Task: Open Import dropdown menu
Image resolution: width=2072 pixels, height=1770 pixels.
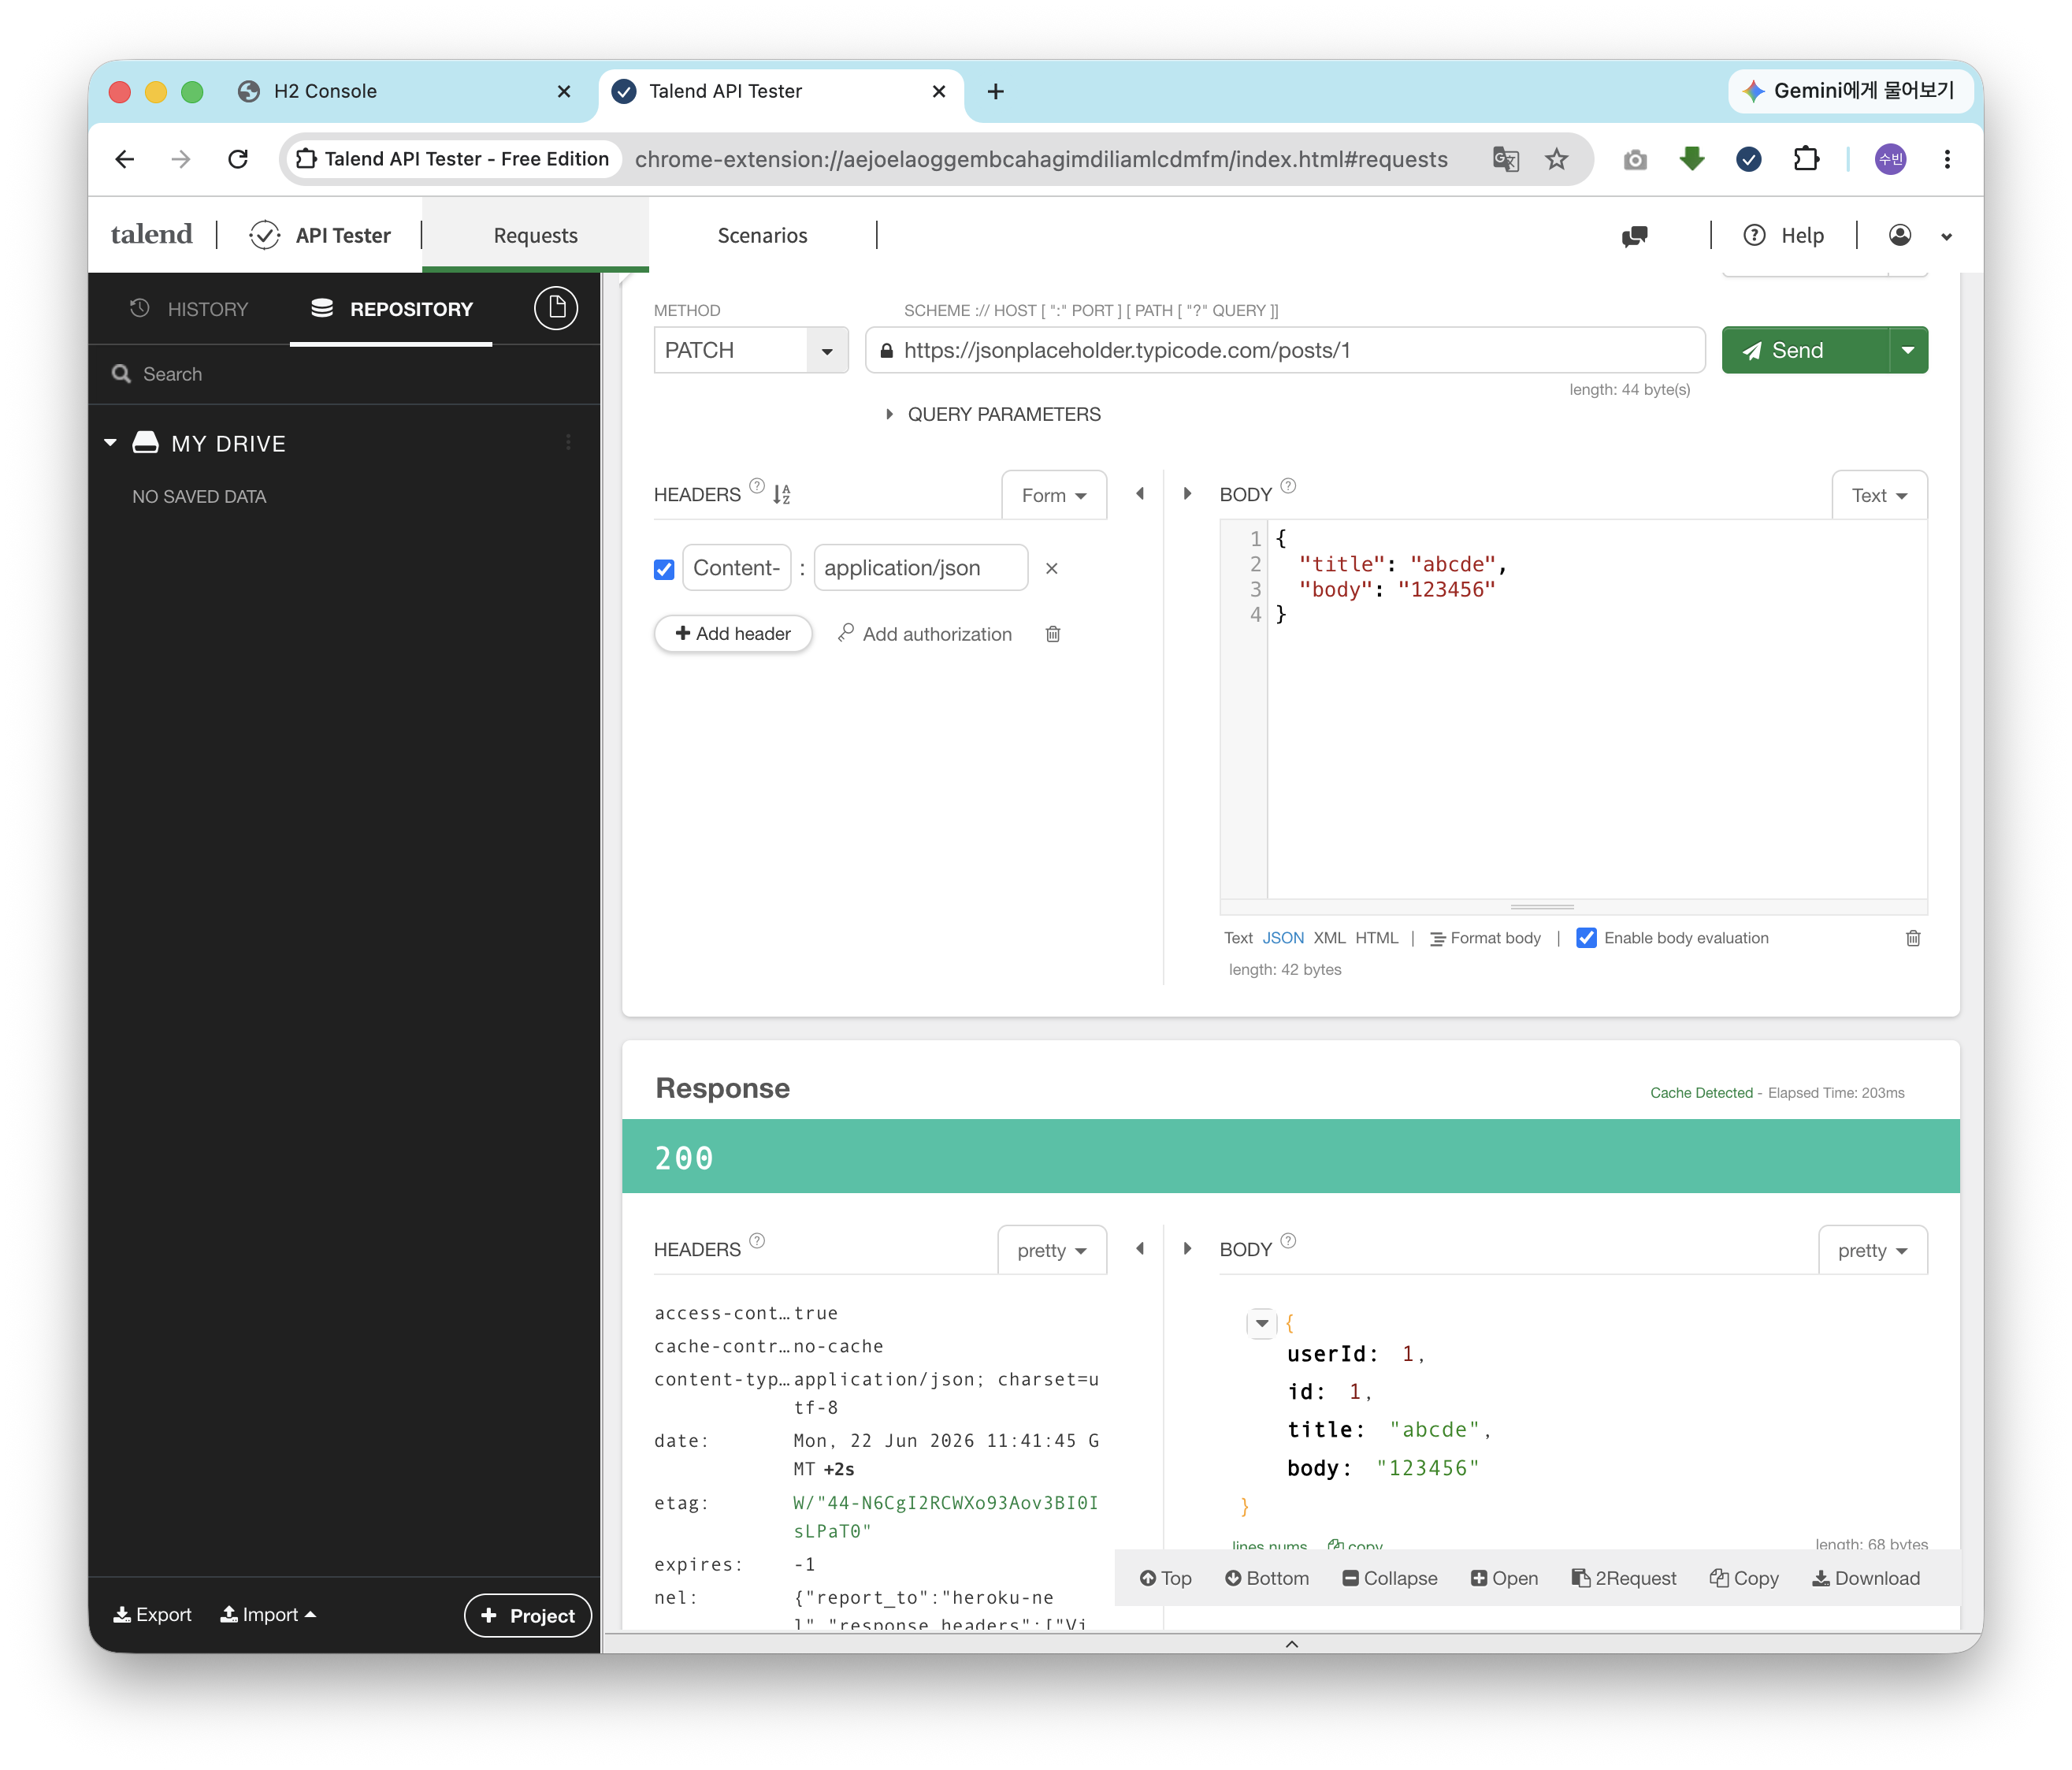Action: 268,1615
